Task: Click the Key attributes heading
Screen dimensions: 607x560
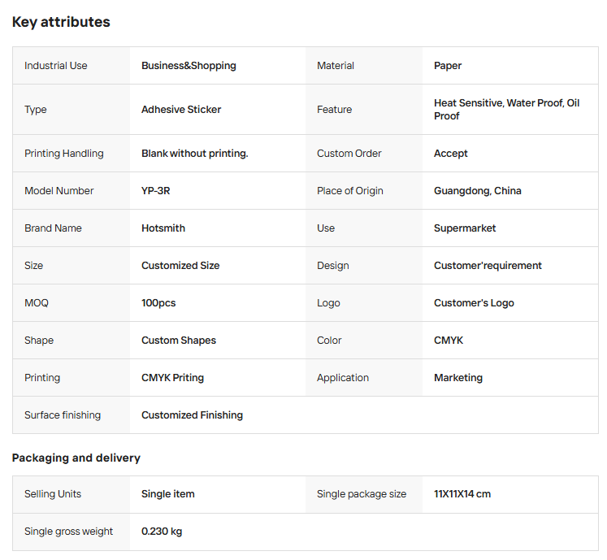Action: click(61, 22)
